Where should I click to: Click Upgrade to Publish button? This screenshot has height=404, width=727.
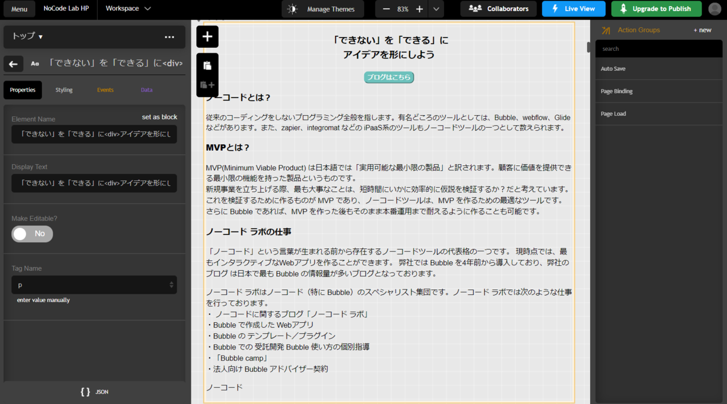pos(657,8)
